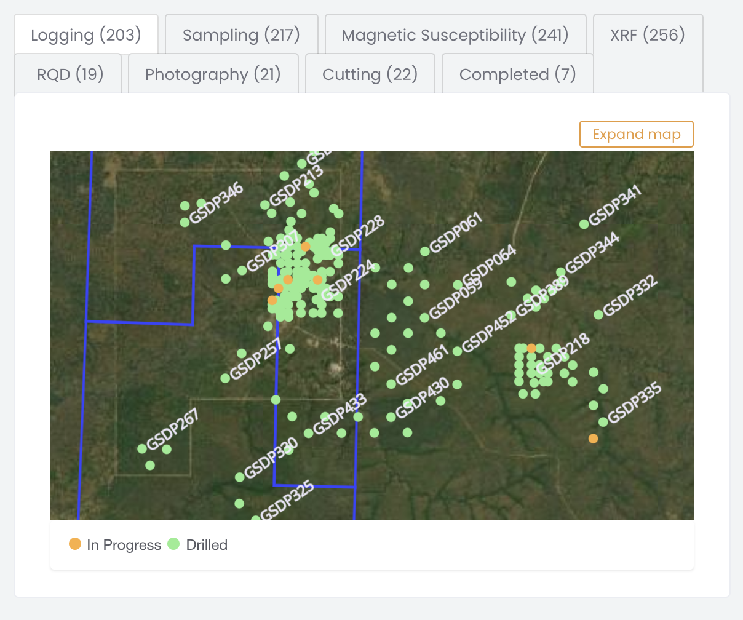The height and width of the screenshot is (620, 743).
Task: Click the GSDP341 drill hole marker
Action: click(x=583, y=224)
